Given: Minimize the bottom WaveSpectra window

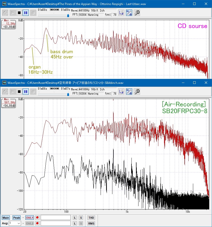Looking at the screenshot, I should pyautogui.click(x=183, y=83).
